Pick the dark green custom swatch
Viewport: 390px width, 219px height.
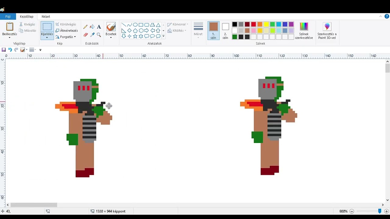click(235, 37)
